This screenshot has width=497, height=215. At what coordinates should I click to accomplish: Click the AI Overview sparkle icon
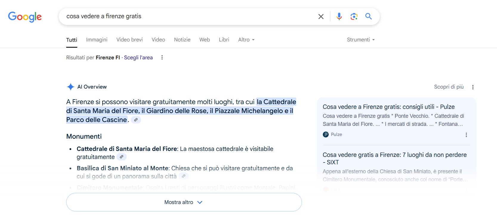[71, 87]
